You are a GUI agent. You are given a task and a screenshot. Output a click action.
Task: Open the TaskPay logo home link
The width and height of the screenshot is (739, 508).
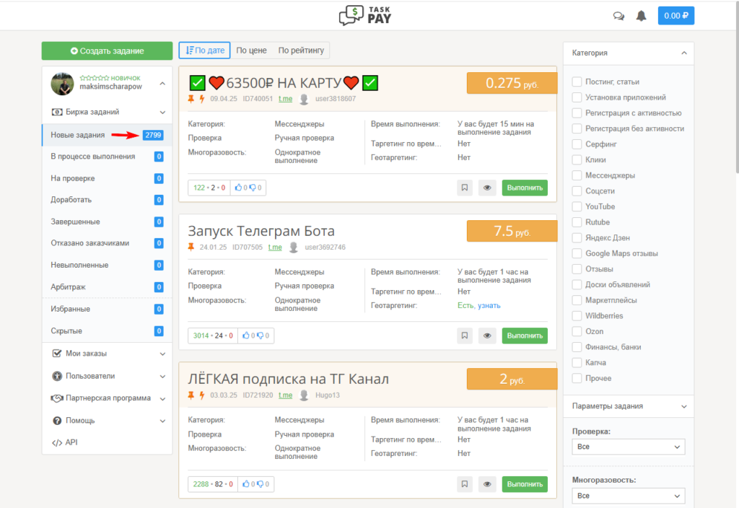(x=365, y=16)
